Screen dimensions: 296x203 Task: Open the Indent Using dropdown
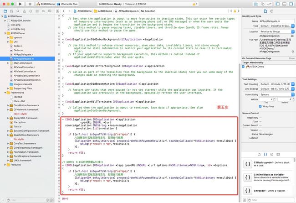click(x=276, y=94)
